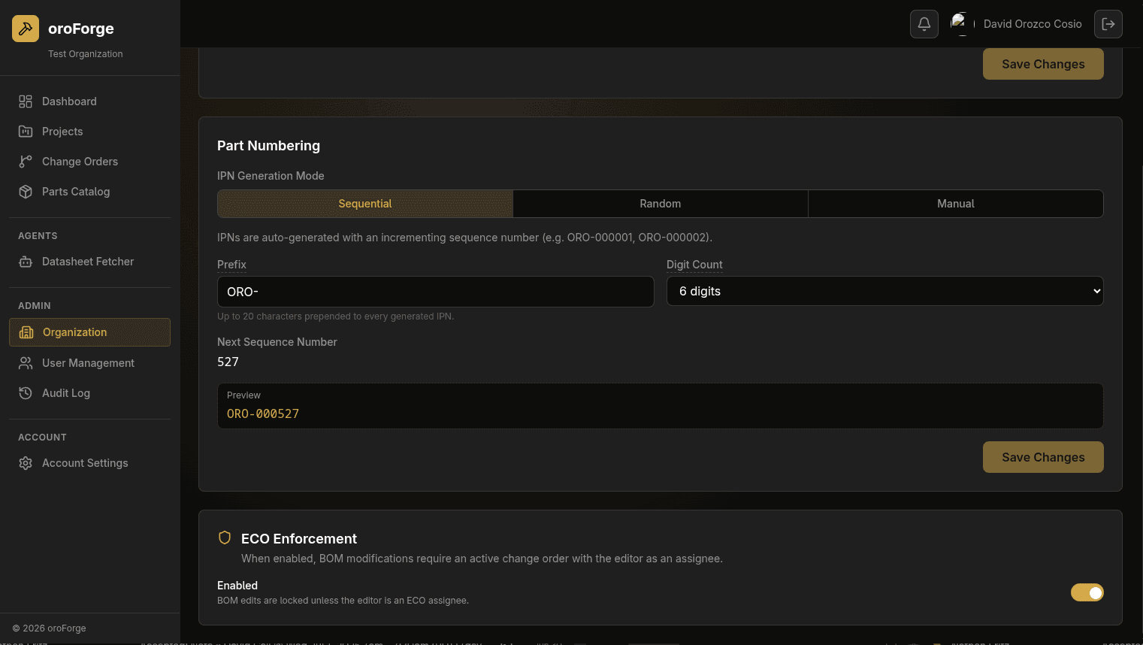The width and height of the screenshot is (1143, 645).
Task: Click the 2026 oroForge copyright text
Action: pos(49,628)
